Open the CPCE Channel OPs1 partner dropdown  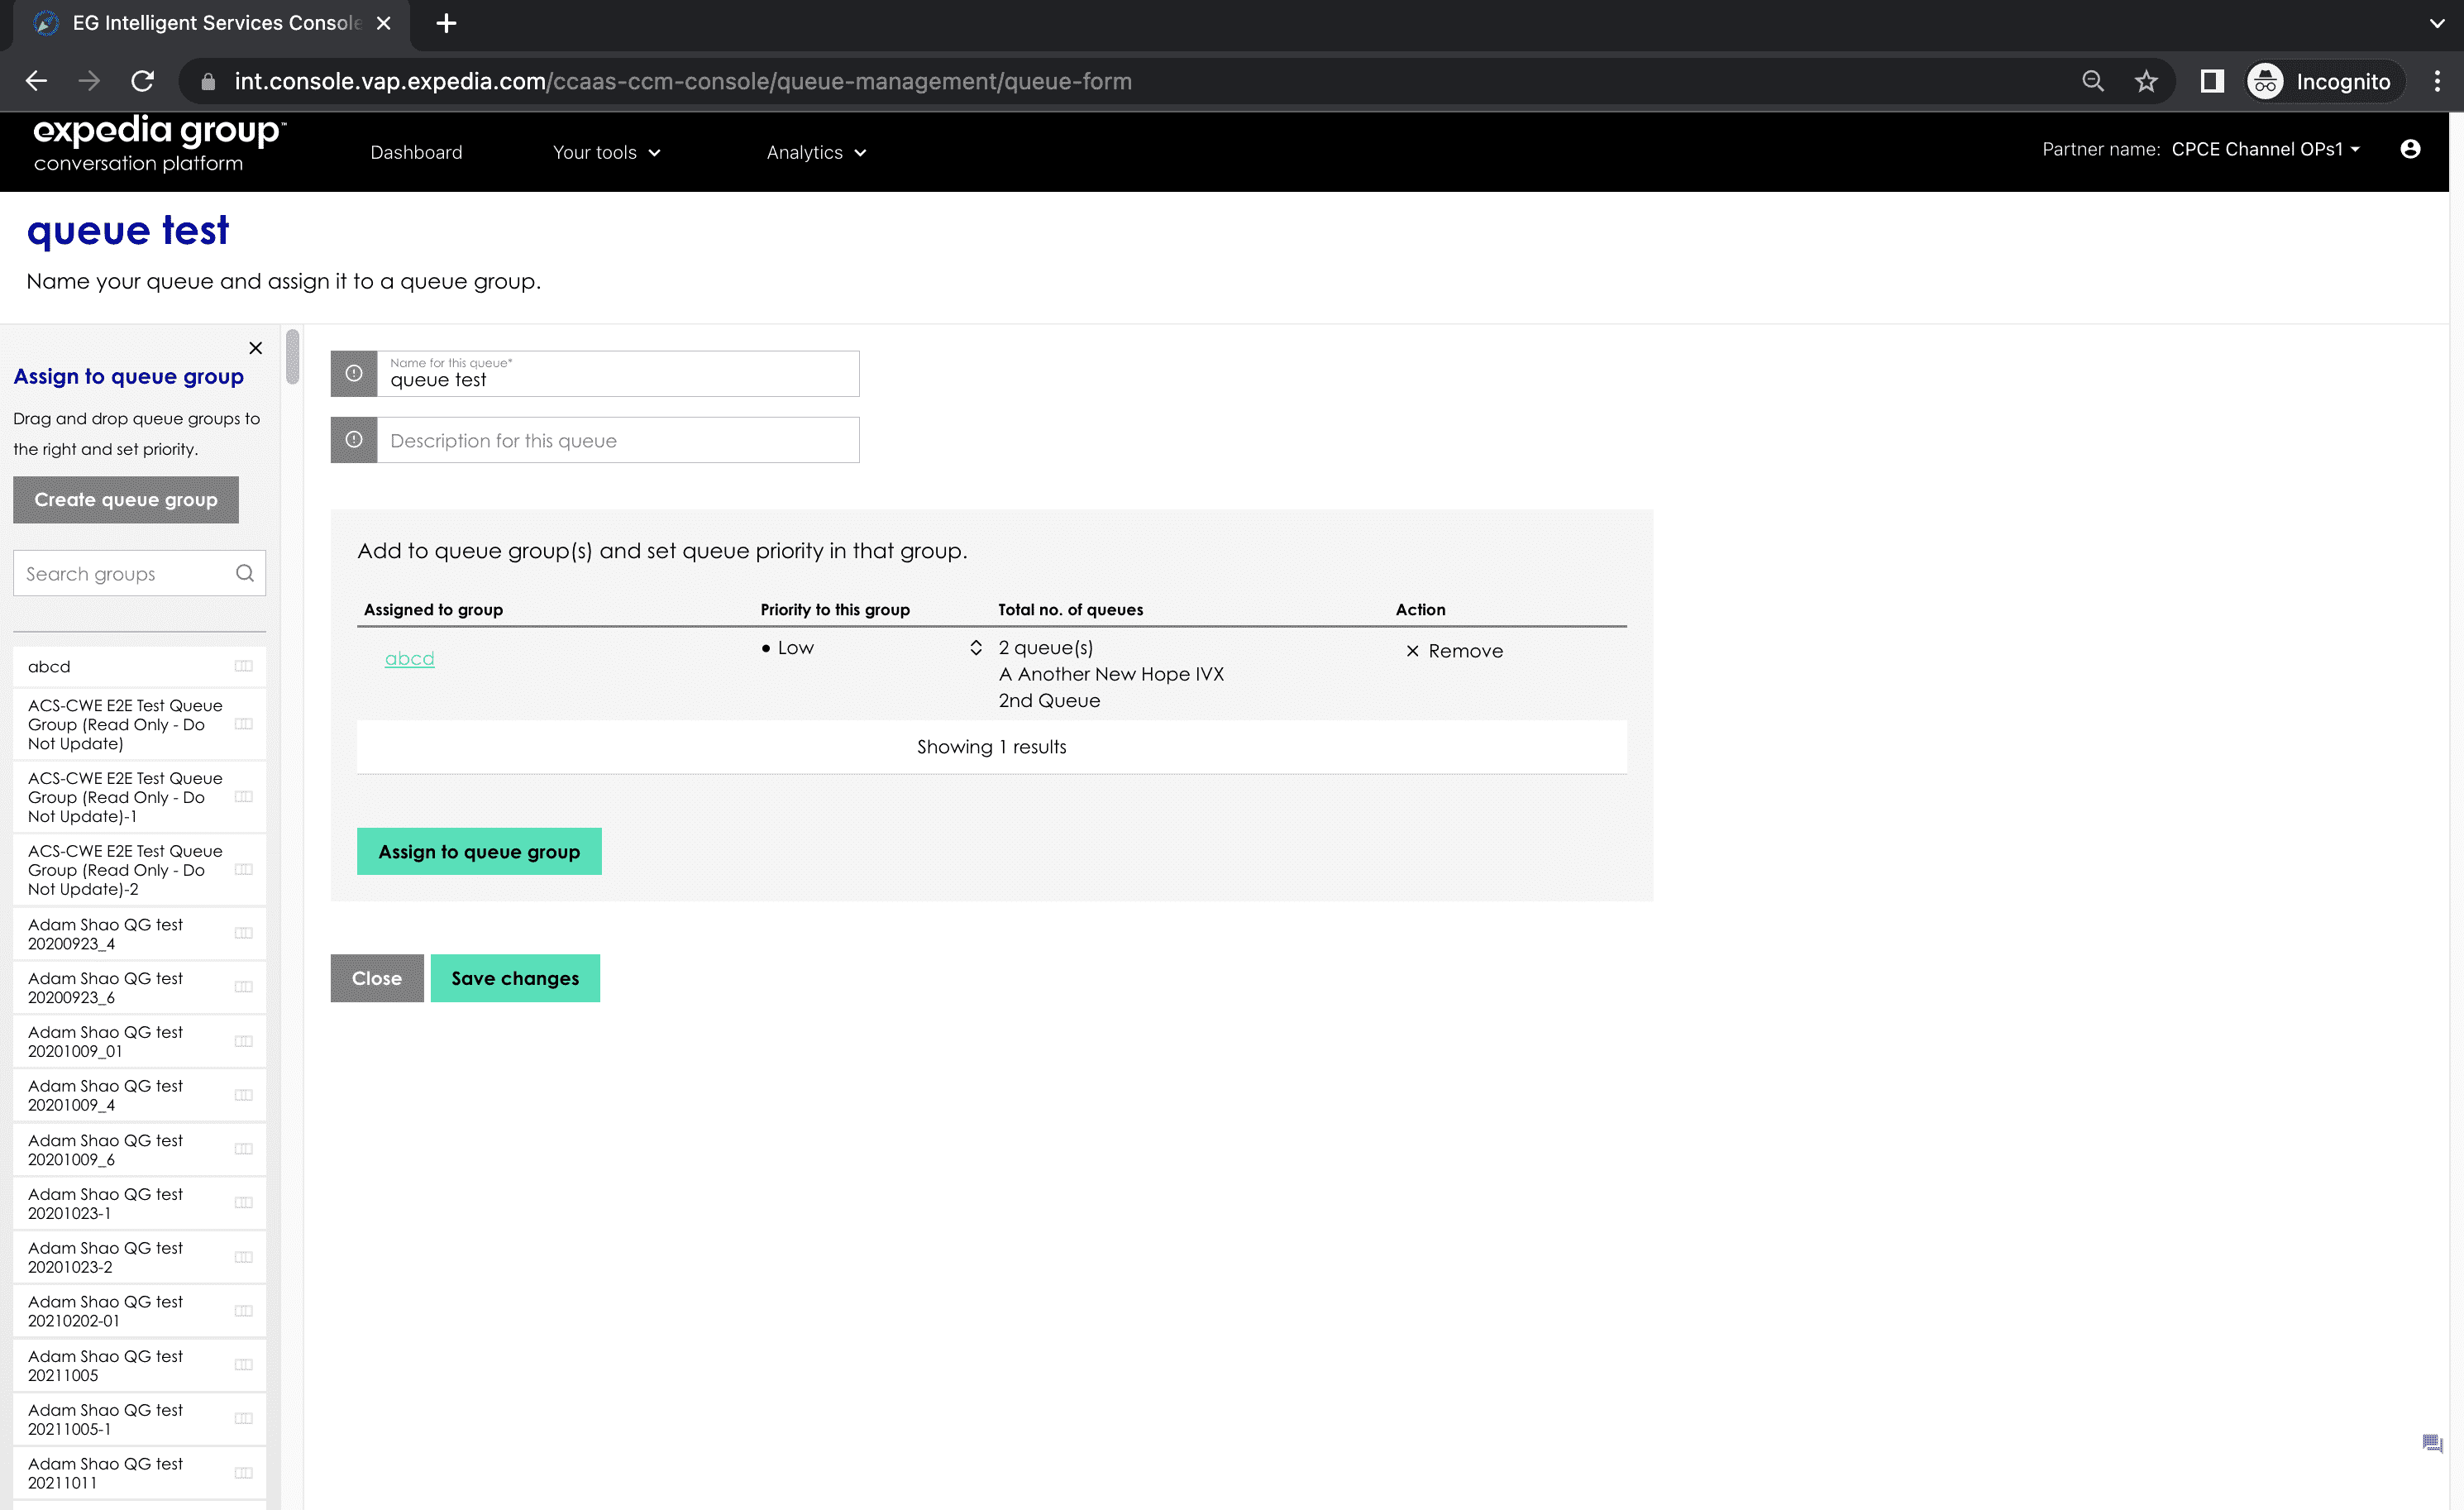(x=2265, y=149)
